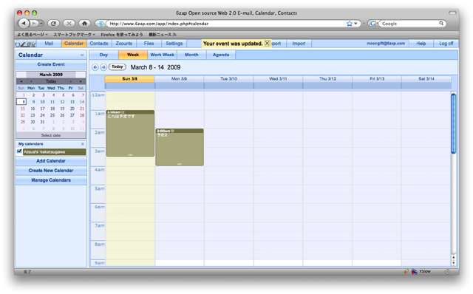Click the Sat 3/14 column header
The image size is (473, 294).
coord(426,79)
